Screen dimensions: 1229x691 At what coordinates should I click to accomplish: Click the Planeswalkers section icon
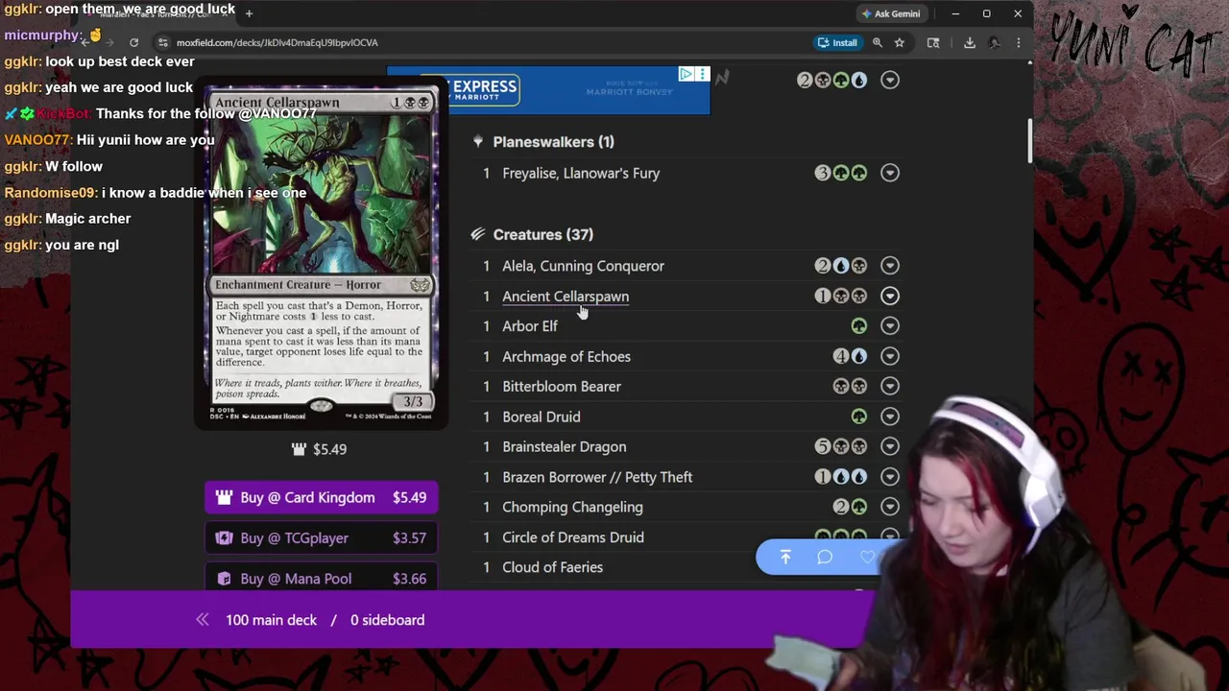point(477,142)
